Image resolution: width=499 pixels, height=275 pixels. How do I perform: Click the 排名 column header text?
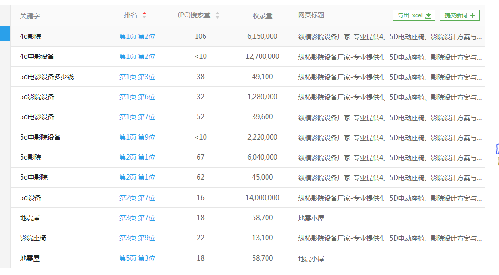coord(130,15)
